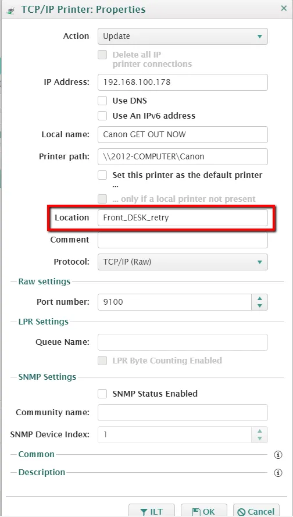Click the Comment text field

pyautogui.click(x=183, y=240)
